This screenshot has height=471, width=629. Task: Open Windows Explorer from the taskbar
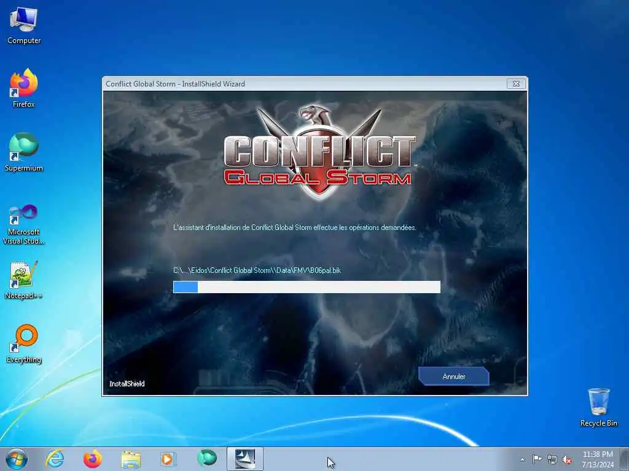[x=131, y=459]
